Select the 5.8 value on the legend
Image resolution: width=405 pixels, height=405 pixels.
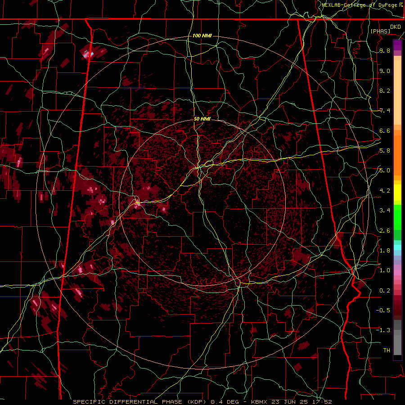[x=385, y=151]
